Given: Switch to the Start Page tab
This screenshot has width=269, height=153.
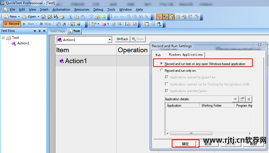Looking at the screenshot, I should 58,31.
